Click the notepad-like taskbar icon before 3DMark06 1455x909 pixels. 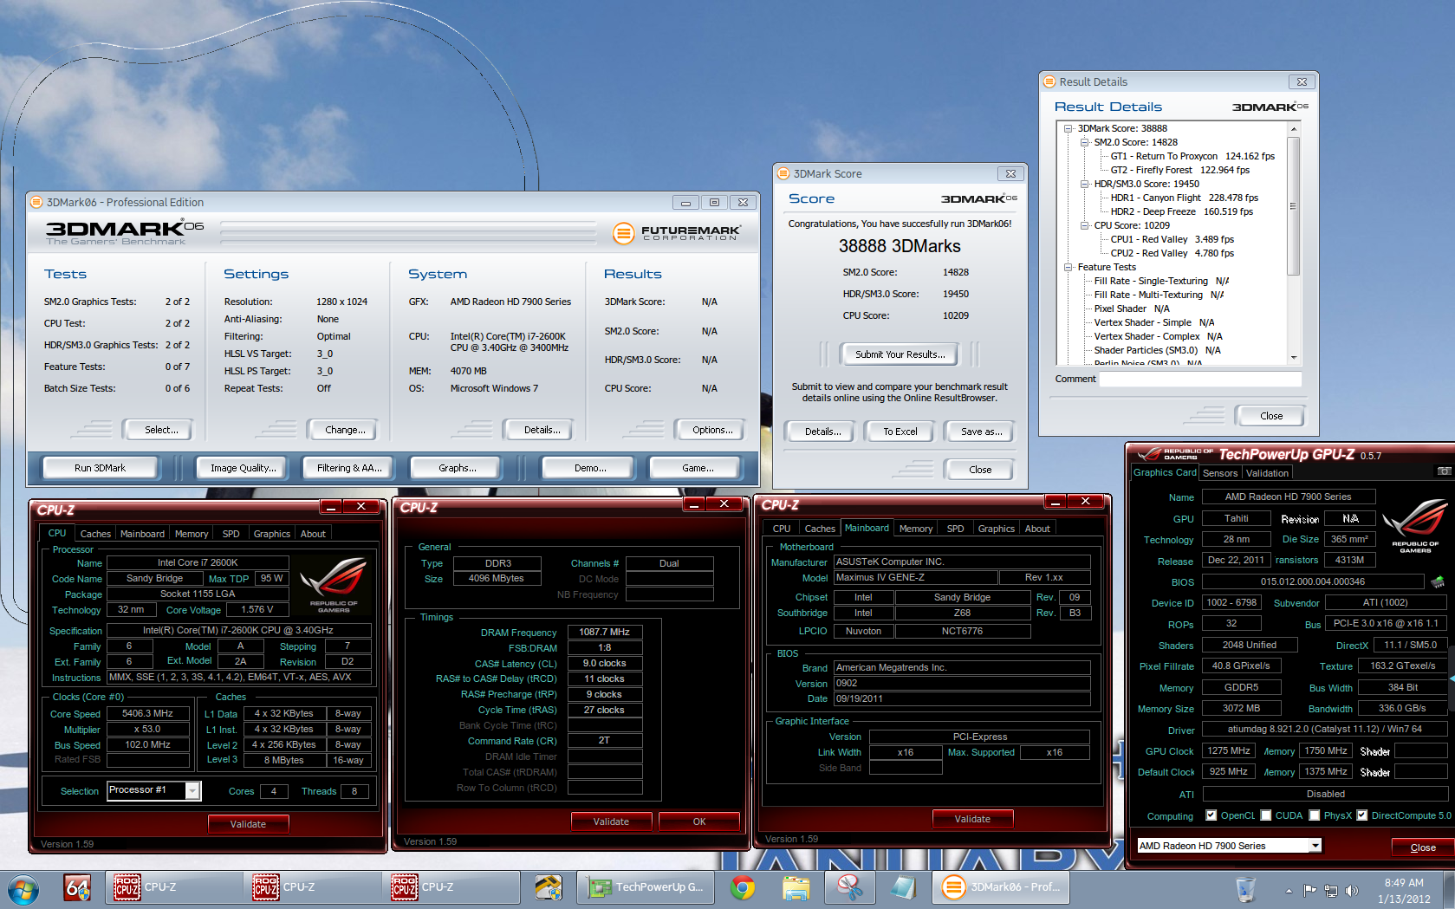tap(903, 887)
